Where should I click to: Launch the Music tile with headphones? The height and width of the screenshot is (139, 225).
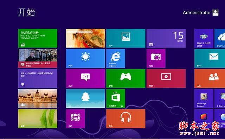[126, 119]
